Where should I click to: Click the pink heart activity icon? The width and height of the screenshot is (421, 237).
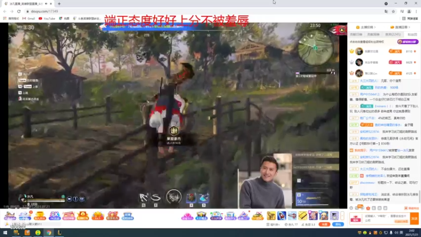(x=187, y=216)
